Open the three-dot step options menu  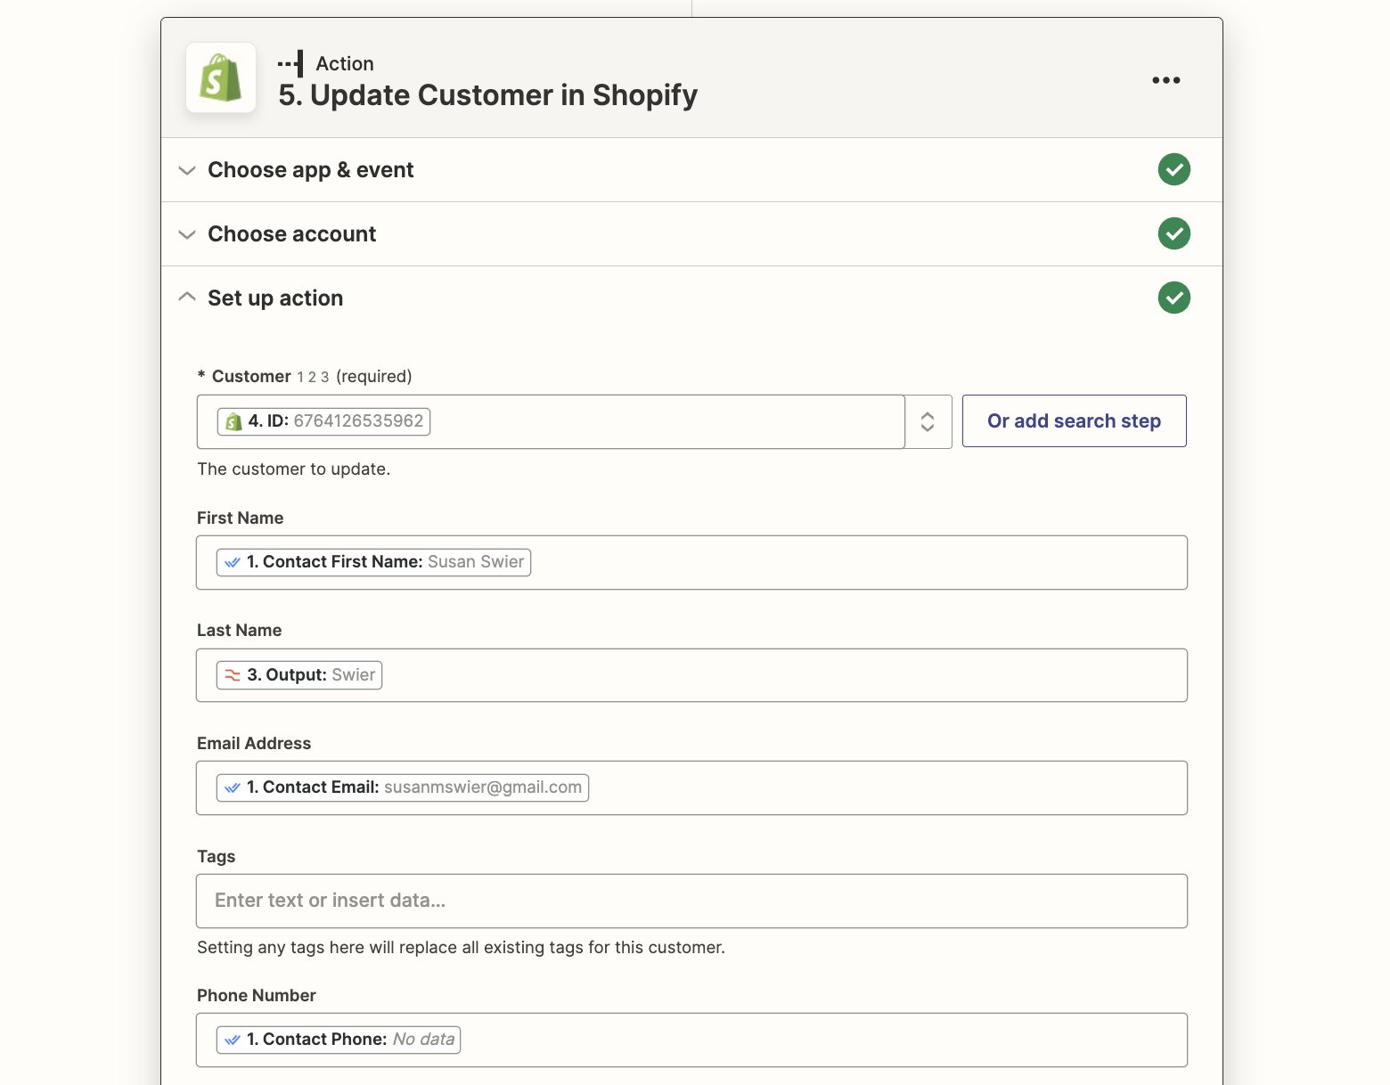1165,80
